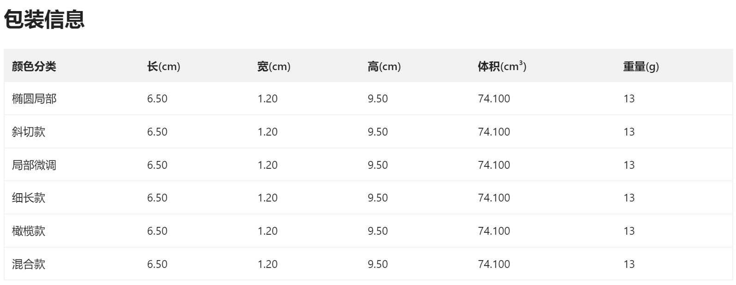Screen dimensions: 736x285
Task: Select the 局部微调 row label
Action: coord(34,165)
